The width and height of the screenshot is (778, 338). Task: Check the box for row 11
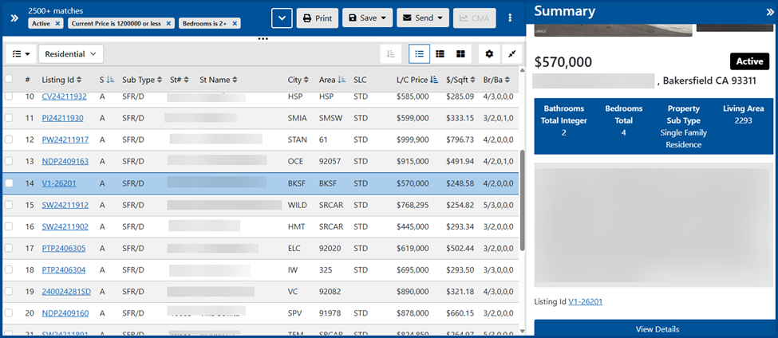click(x=9, y=118)
